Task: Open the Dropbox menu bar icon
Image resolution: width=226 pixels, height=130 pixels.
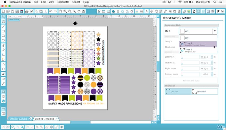Action: point(169,2)
